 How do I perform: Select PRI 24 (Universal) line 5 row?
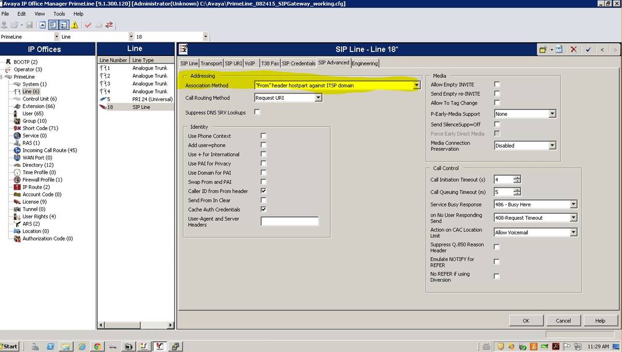pos(136,99)
